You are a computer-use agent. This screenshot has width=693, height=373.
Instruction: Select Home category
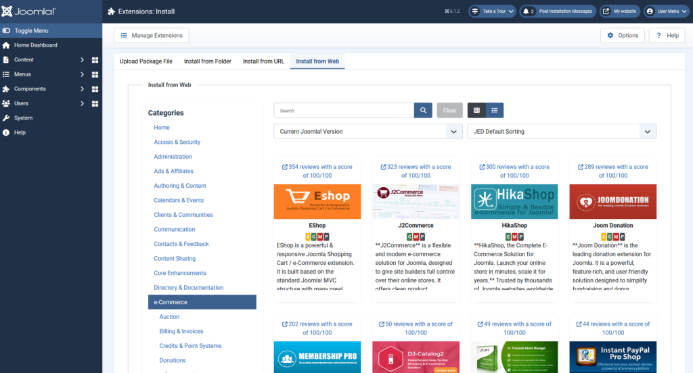pos(162,128)
